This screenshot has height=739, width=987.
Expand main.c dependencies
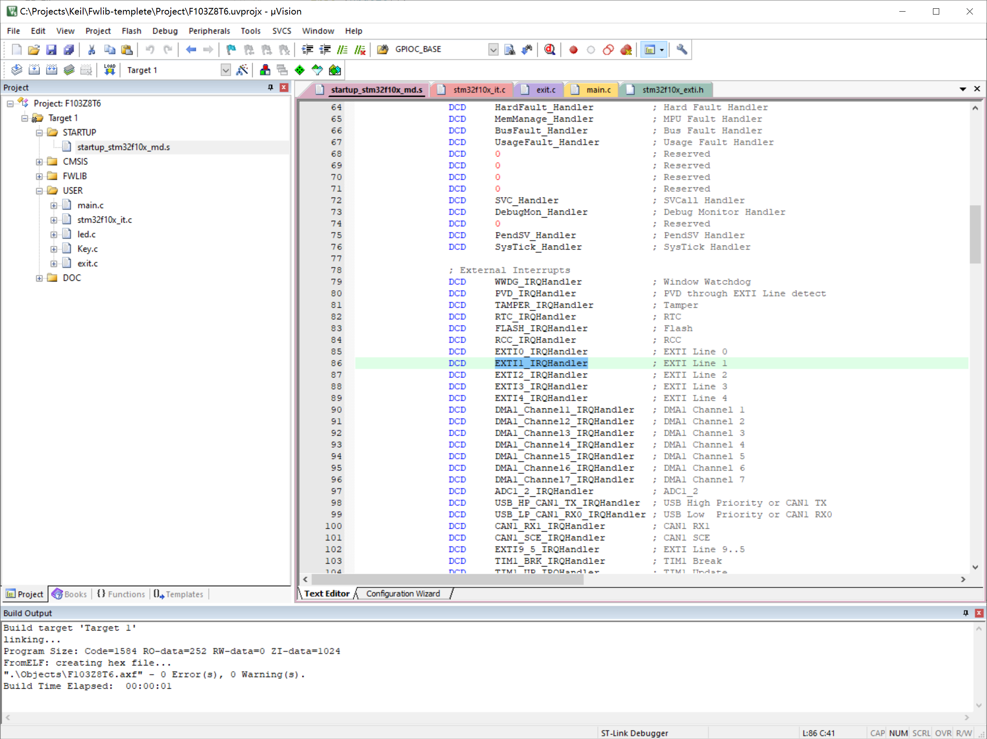(x=54, y=205)
